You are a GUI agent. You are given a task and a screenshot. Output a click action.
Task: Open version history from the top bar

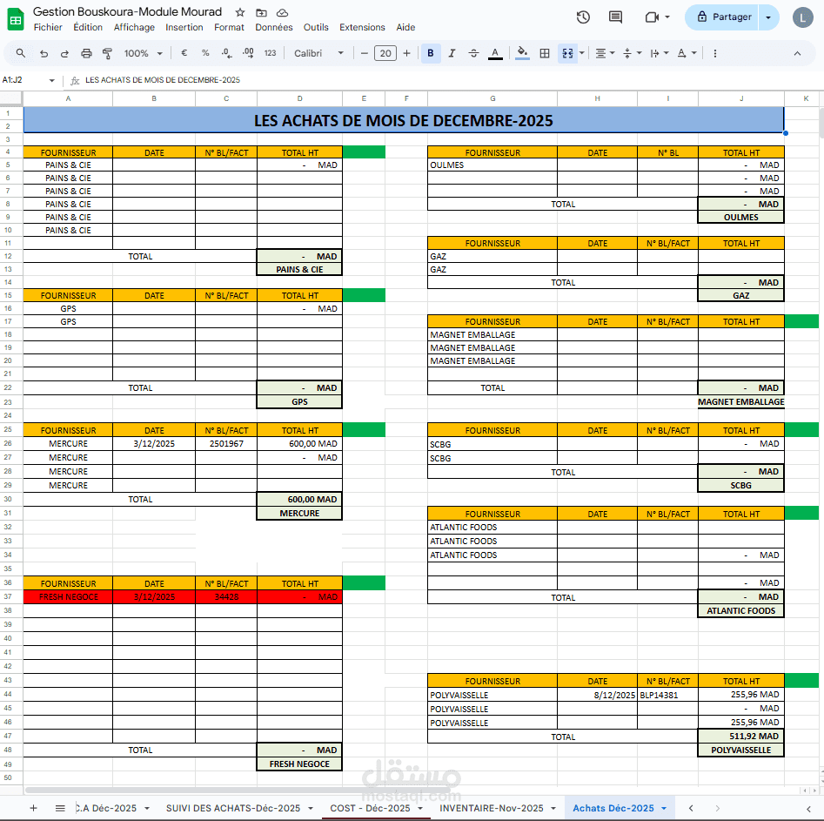[x=583, y=17]
